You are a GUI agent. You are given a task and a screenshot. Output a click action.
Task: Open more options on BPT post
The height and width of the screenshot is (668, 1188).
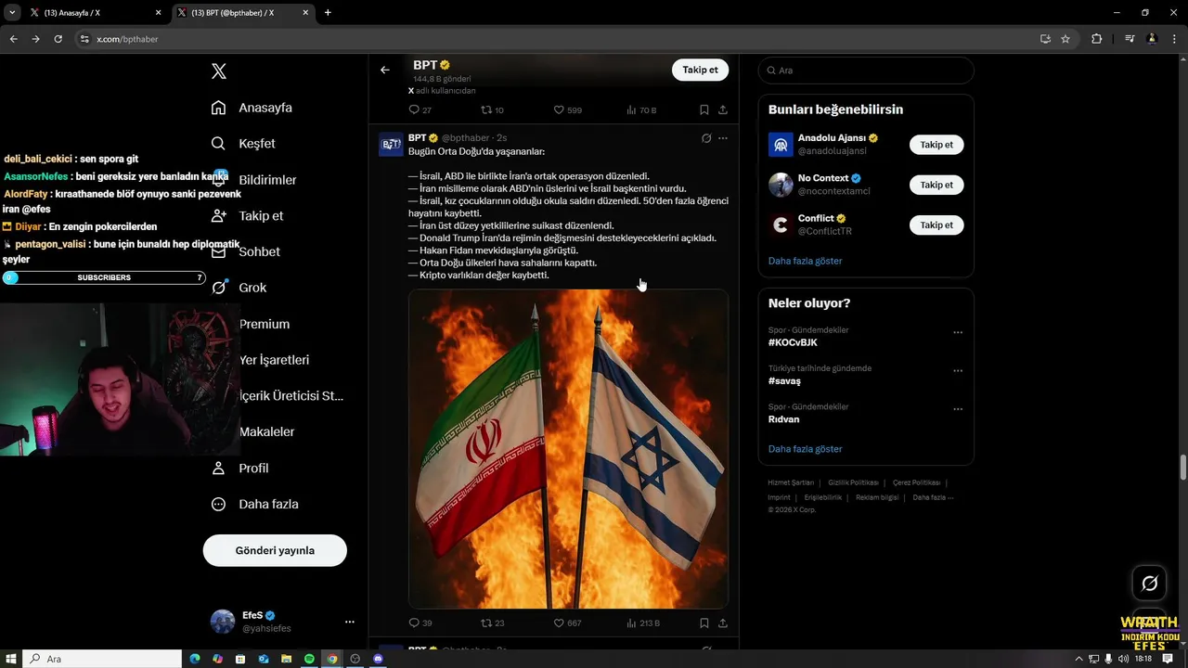coord(723,138)
